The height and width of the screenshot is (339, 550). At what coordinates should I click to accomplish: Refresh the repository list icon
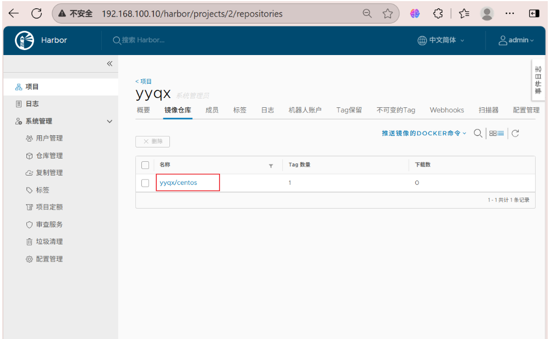click(x=515, y=133)
